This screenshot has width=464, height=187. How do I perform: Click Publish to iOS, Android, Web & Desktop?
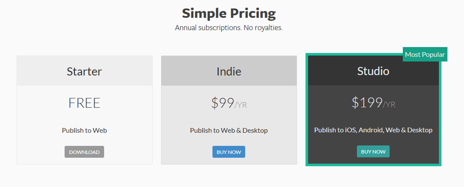tap(373, 130)
